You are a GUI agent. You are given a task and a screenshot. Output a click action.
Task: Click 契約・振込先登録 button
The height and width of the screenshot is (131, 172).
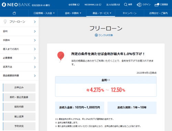pyautogui.click(x=19, y=97)
